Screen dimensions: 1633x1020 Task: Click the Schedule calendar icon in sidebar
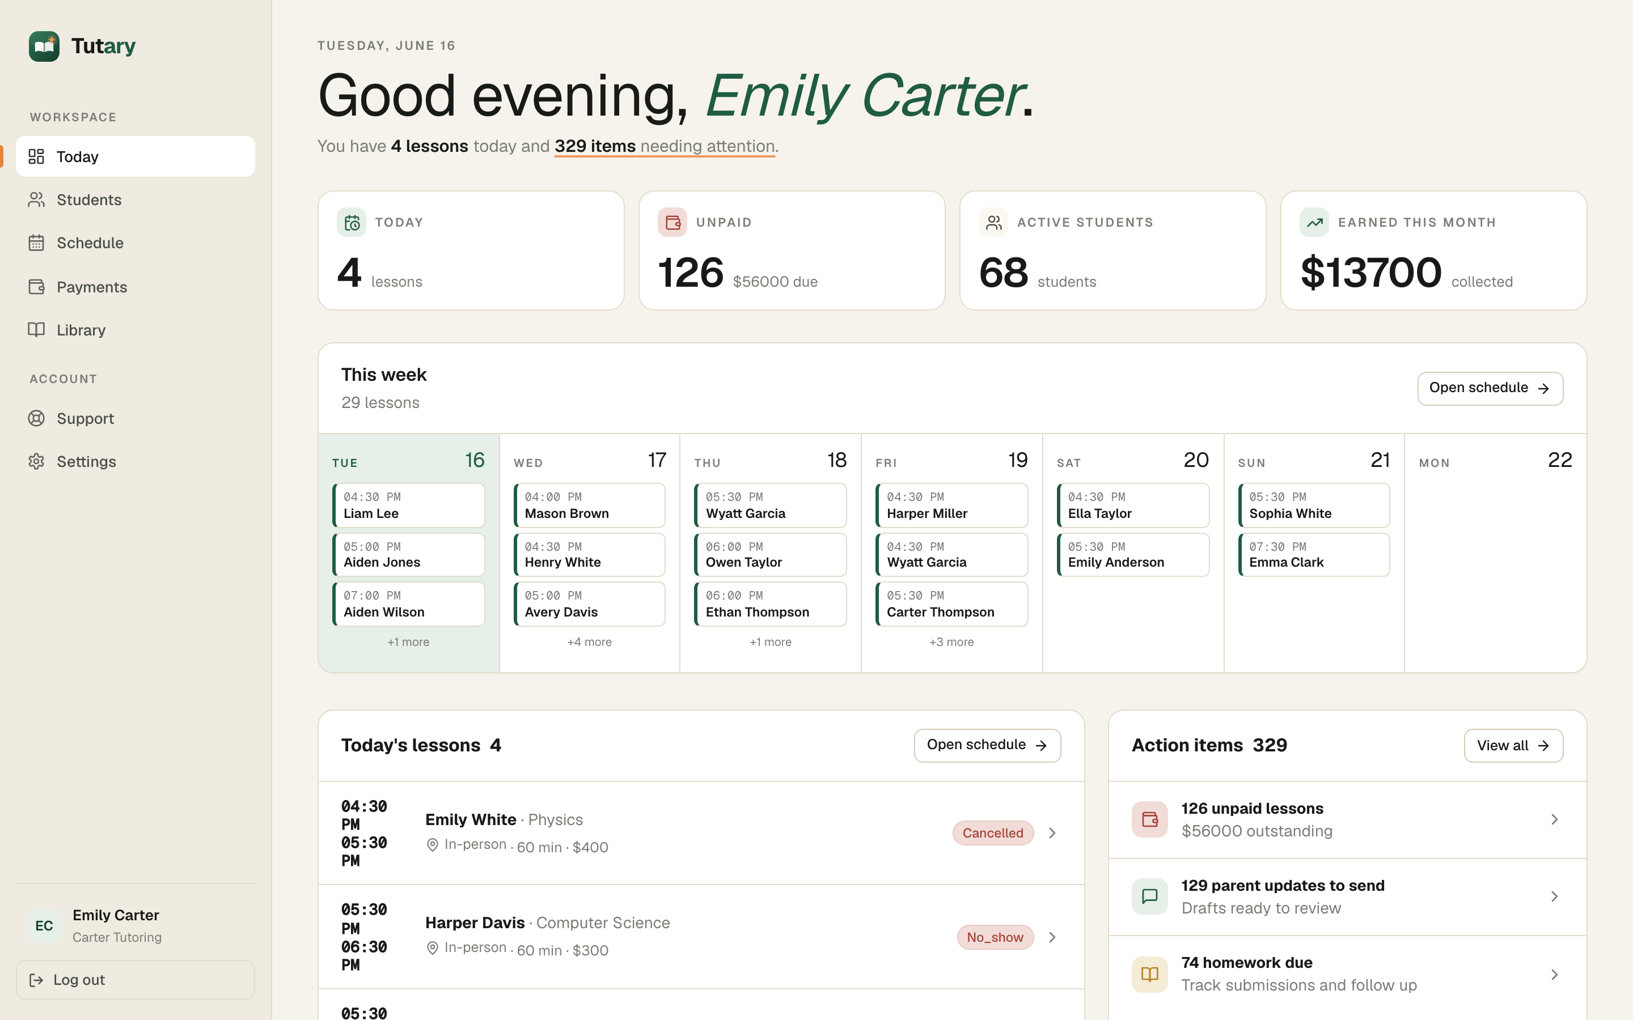[x=36, y=243]
